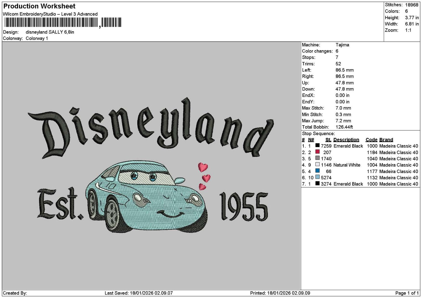Click code 1184 in the stop sequence

click(372, 152)
